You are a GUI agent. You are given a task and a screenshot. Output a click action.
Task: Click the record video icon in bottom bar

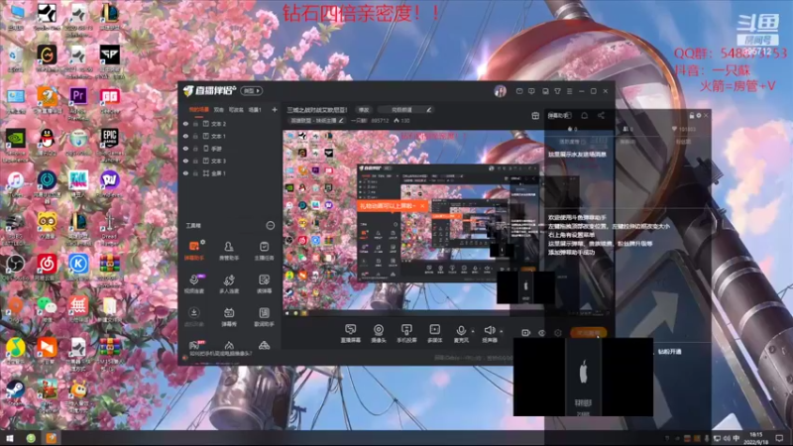coord(526,333)
